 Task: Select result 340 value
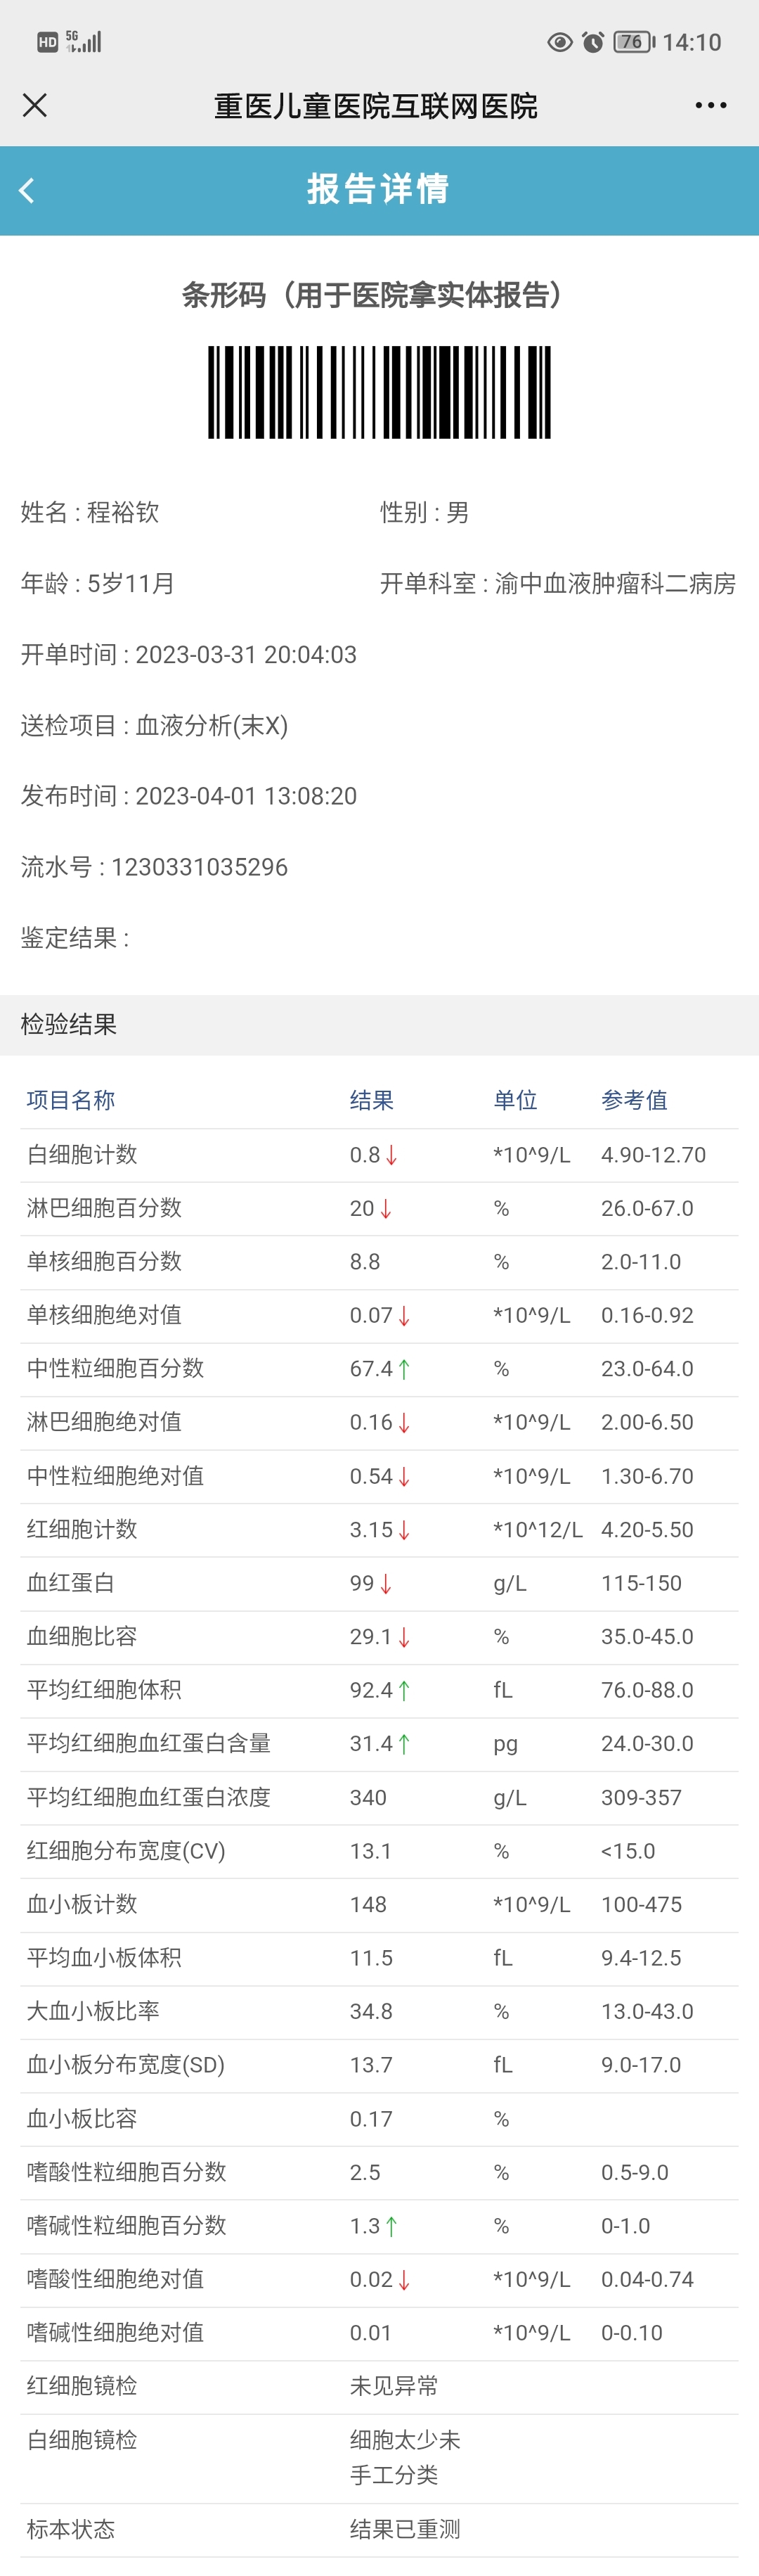coord(368,1797)
